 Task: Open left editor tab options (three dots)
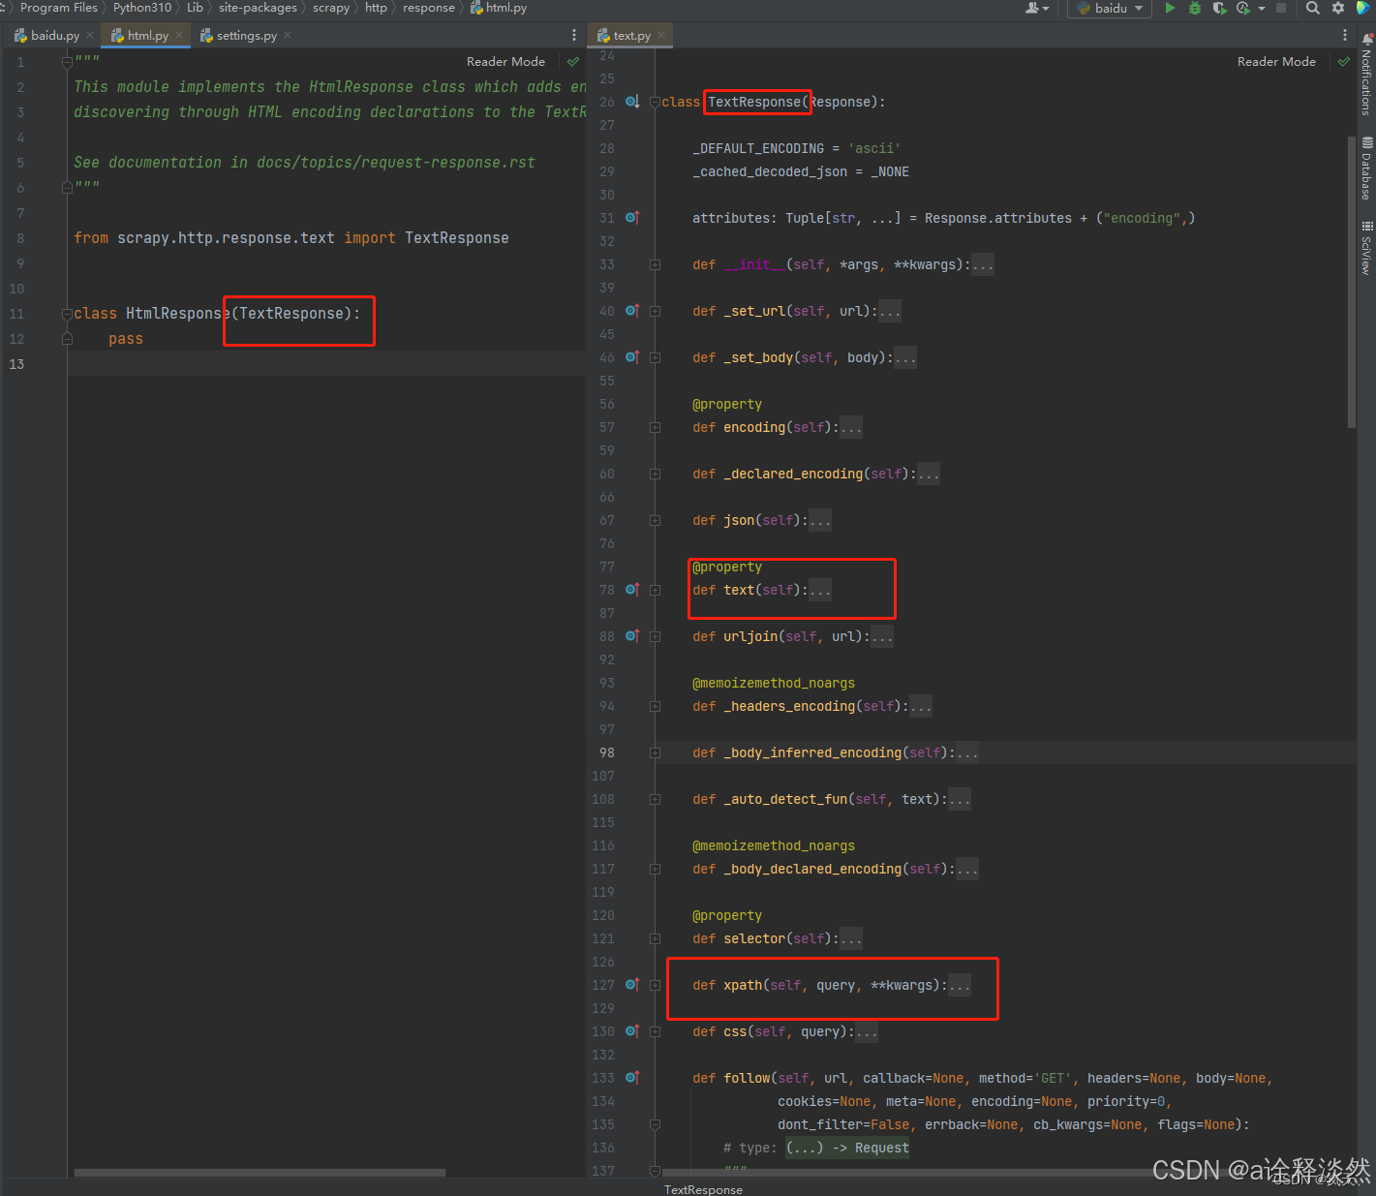tap(574, 35)
